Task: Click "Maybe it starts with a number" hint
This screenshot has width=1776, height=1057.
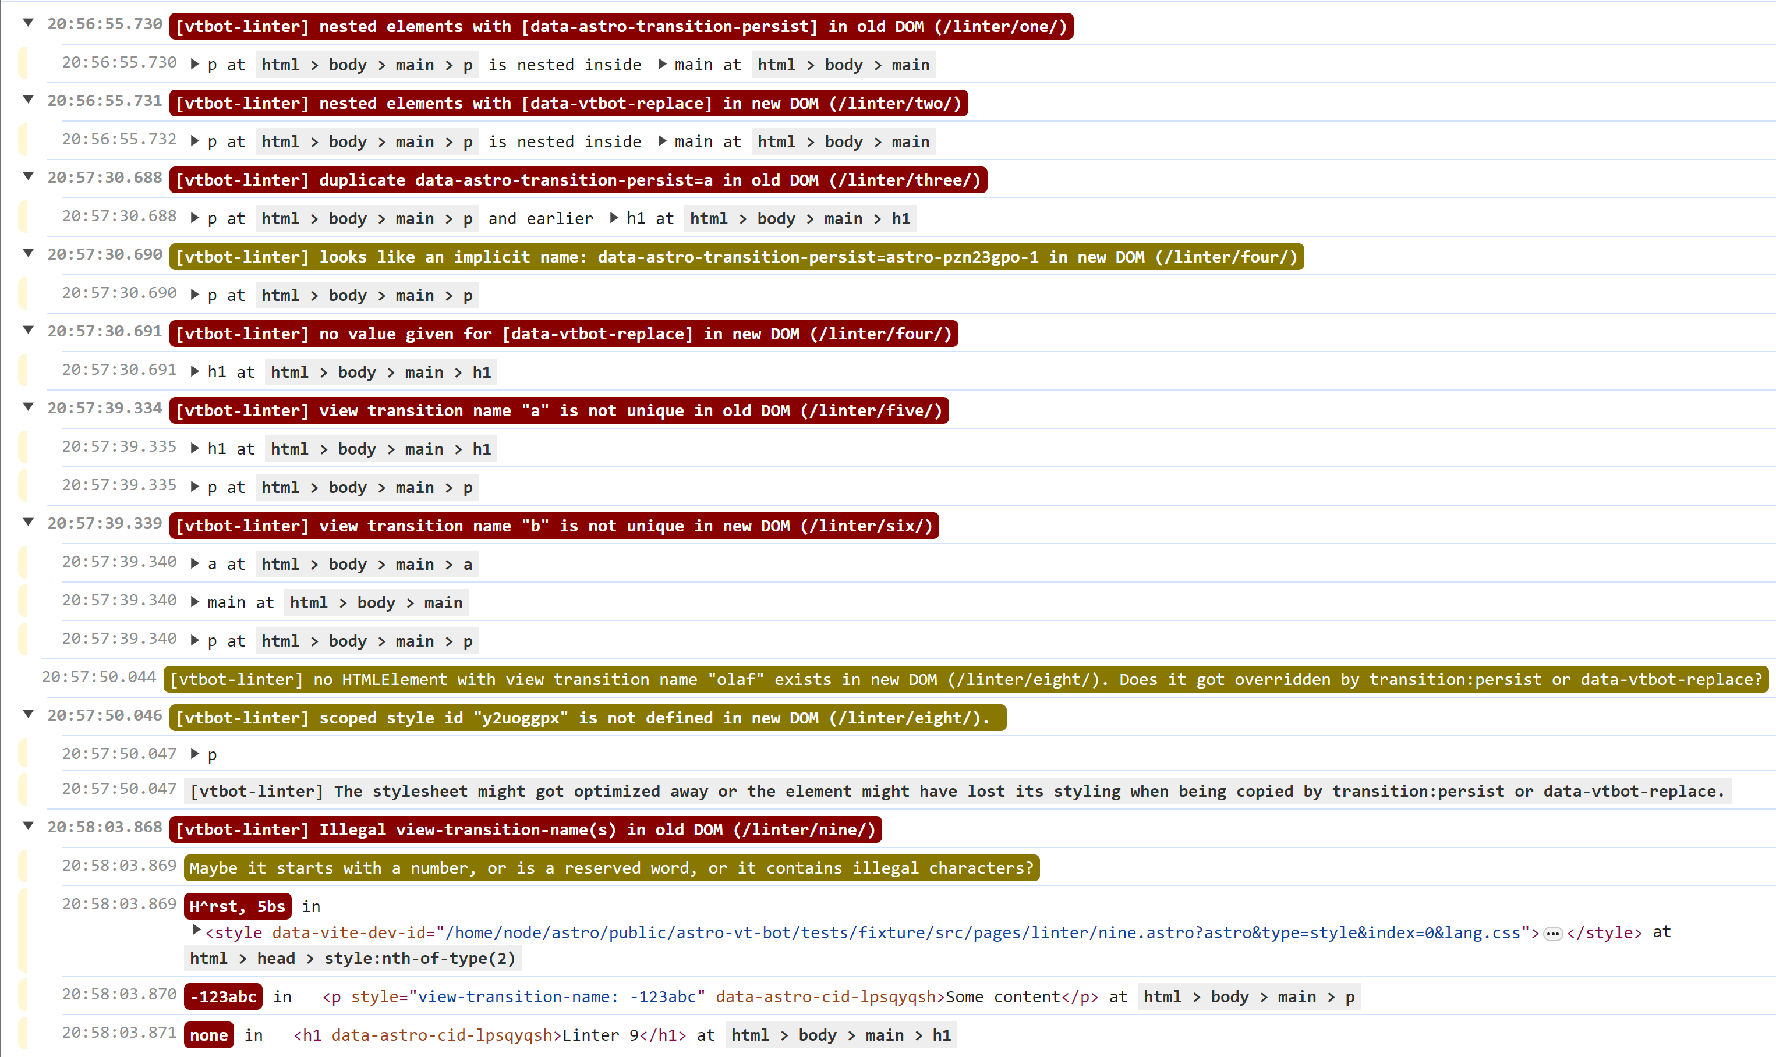Action: pyautogui.click(x=611, y=868)
